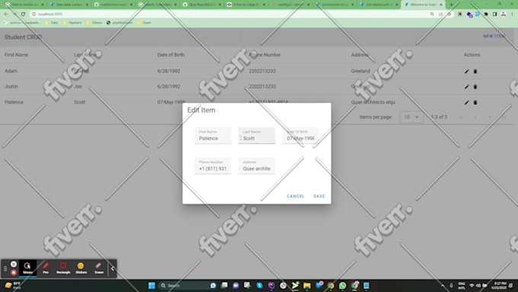
Task: Open the Daily bookmarks folder
Action: point(52,23)
